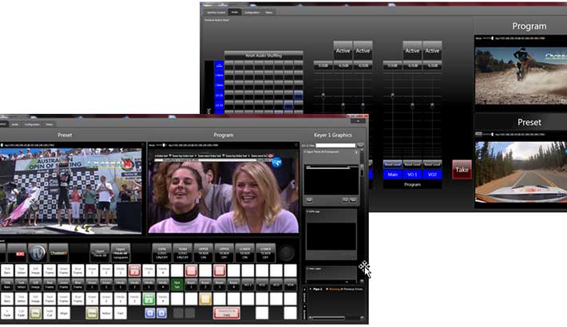
Task: Click the round knob right of LOWER TICKER OFF
Action: coord(287,253)
